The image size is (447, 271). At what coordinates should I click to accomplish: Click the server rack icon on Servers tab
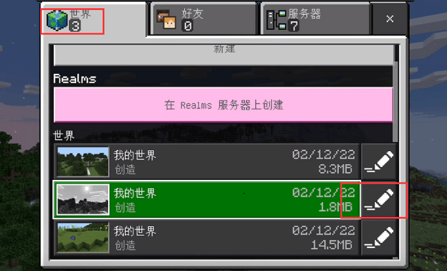276,20
